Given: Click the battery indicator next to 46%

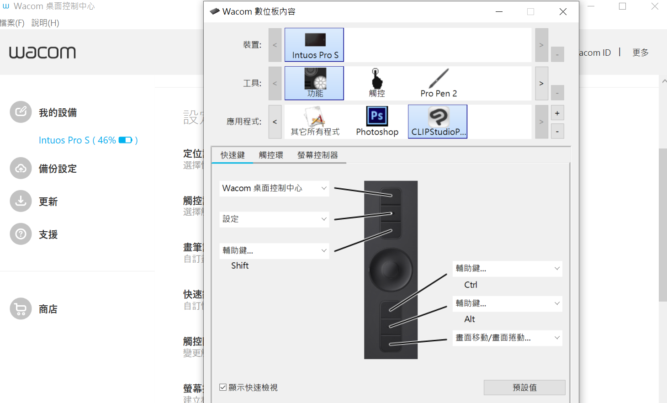Looking at the screenshot, I should [126, 140].
